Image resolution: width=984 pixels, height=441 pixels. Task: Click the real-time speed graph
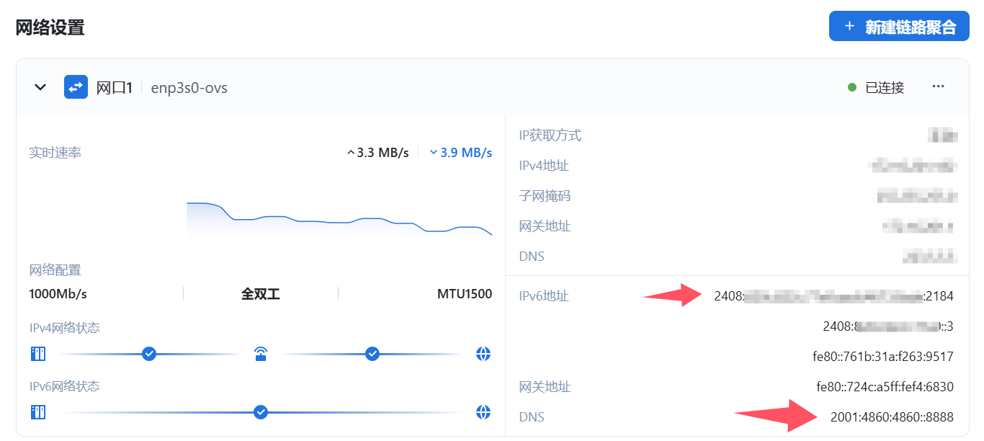point(339,219)
